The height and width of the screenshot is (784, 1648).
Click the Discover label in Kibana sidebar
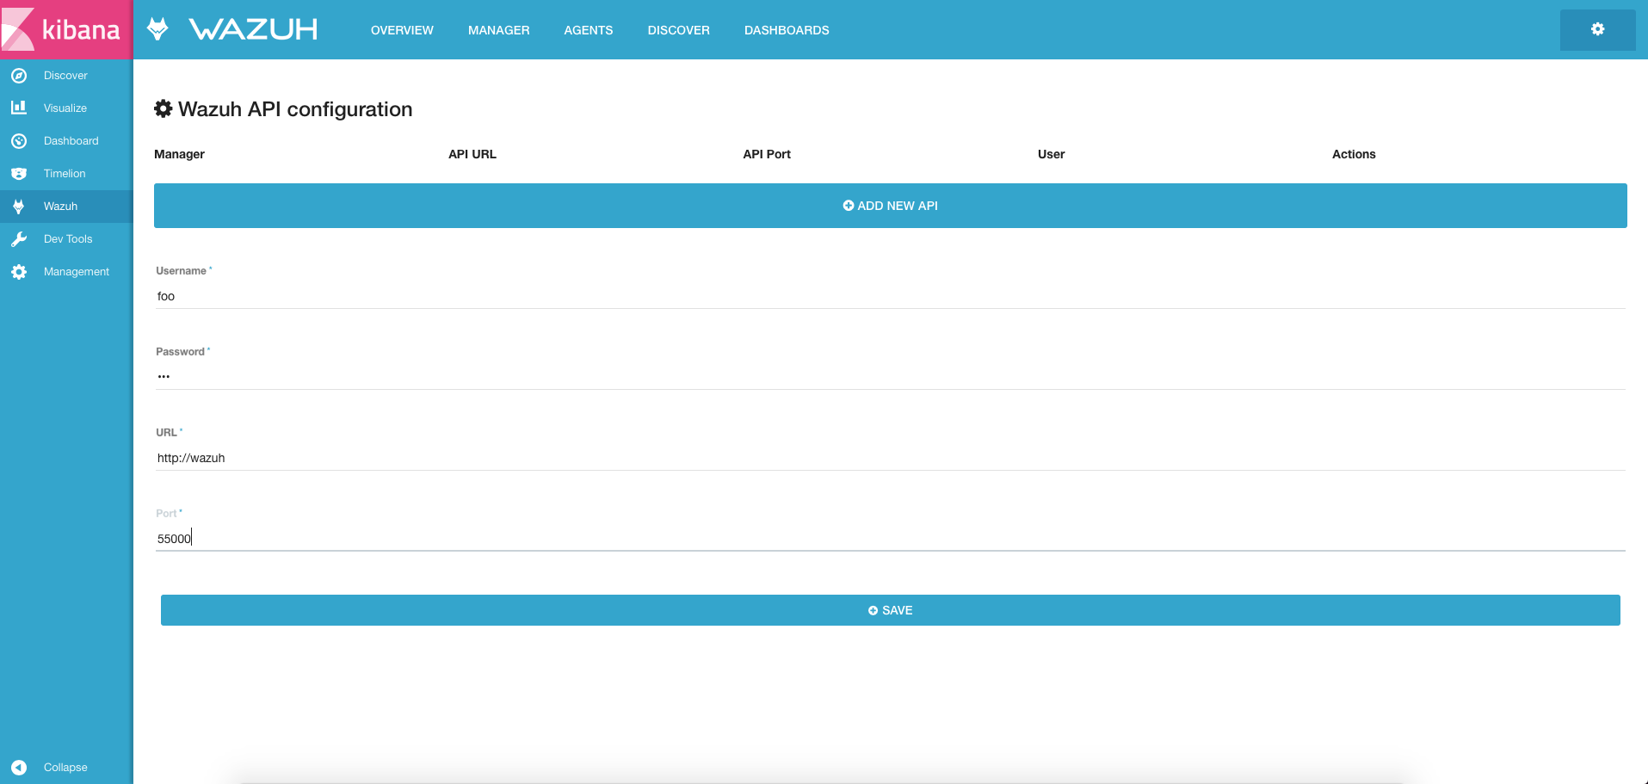(x=65, y=76)
